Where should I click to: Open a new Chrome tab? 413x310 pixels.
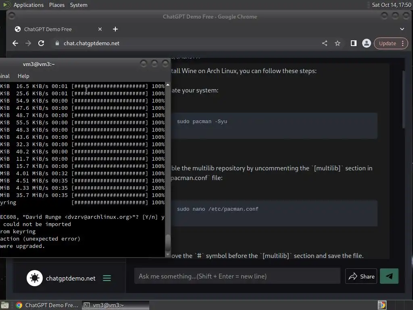pos(115,29)
